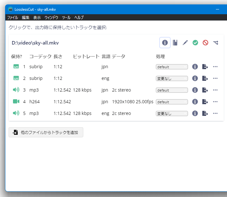227x197 pixels.
Task: Show info for track 2 subrip eng
Action: pyautogui.click(x=195, y=78)
